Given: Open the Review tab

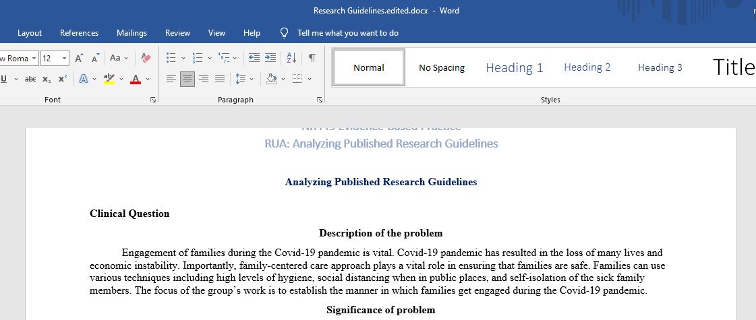Looking at the screenshot, I should pos(177,33).
